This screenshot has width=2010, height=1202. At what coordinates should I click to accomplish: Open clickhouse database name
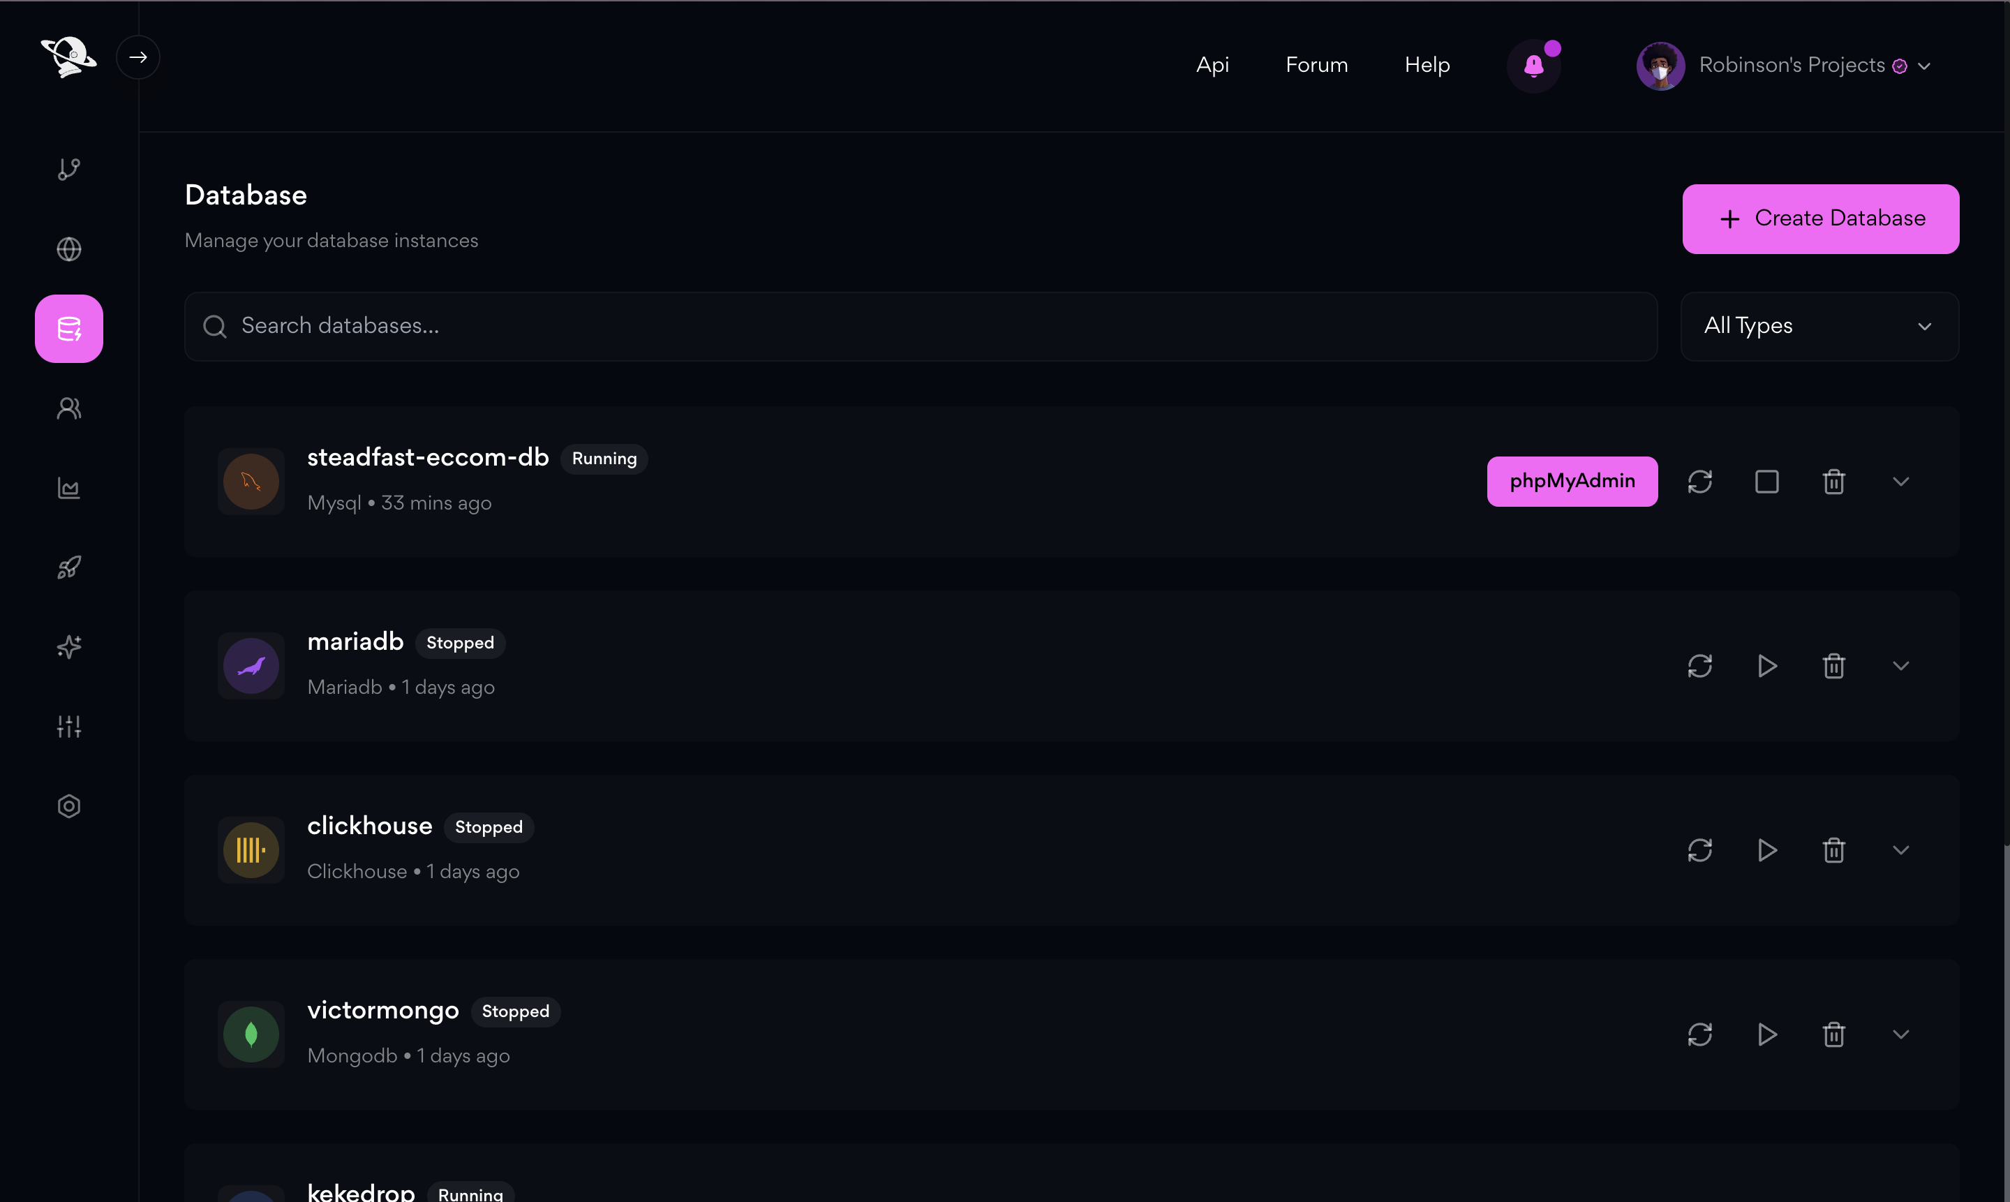369,826
